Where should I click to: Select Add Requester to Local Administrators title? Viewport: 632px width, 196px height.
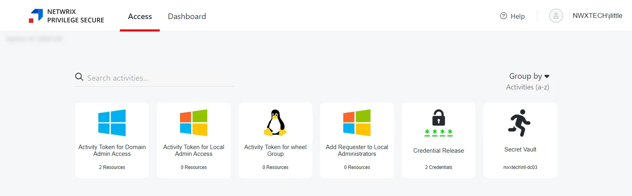(x=357, y=150)
